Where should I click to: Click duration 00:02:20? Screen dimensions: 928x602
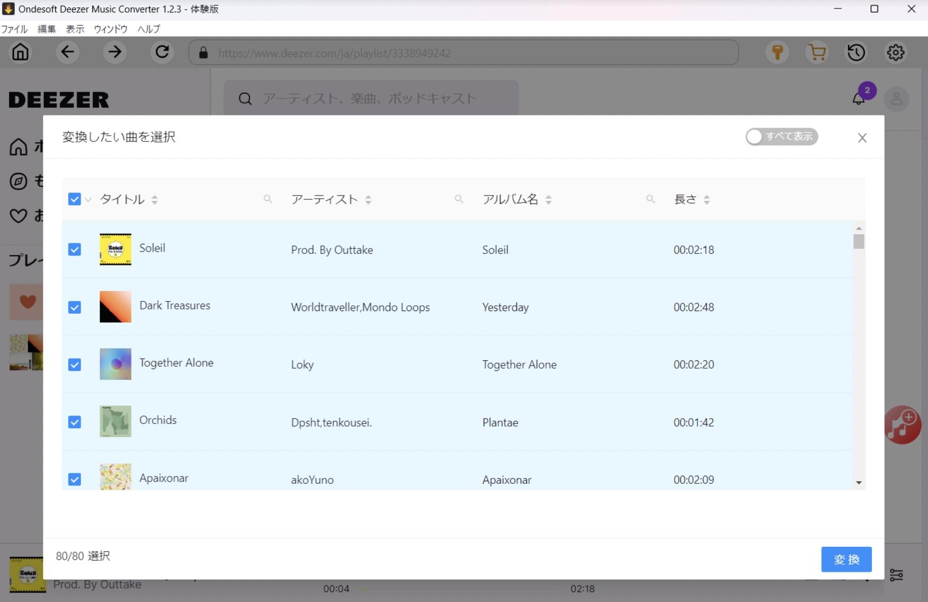[x=694, y=365]
